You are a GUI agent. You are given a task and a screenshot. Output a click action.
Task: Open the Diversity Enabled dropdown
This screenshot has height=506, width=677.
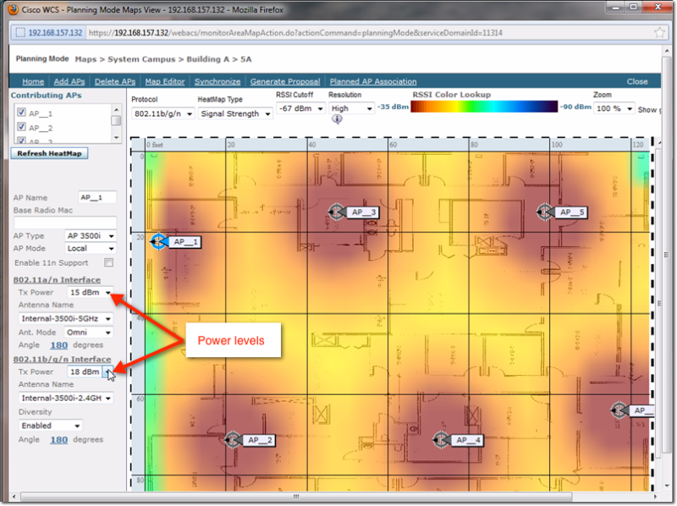point(51,426)
